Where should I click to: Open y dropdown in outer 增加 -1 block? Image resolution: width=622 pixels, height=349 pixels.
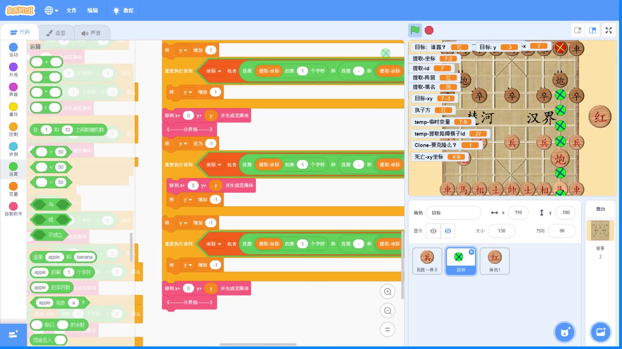coord(183,223)
